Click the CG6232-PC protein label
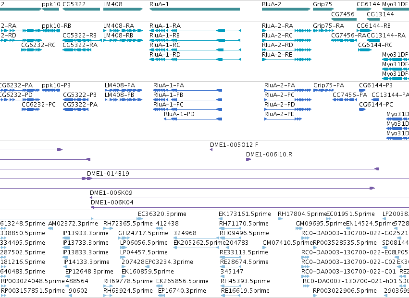 38,105
